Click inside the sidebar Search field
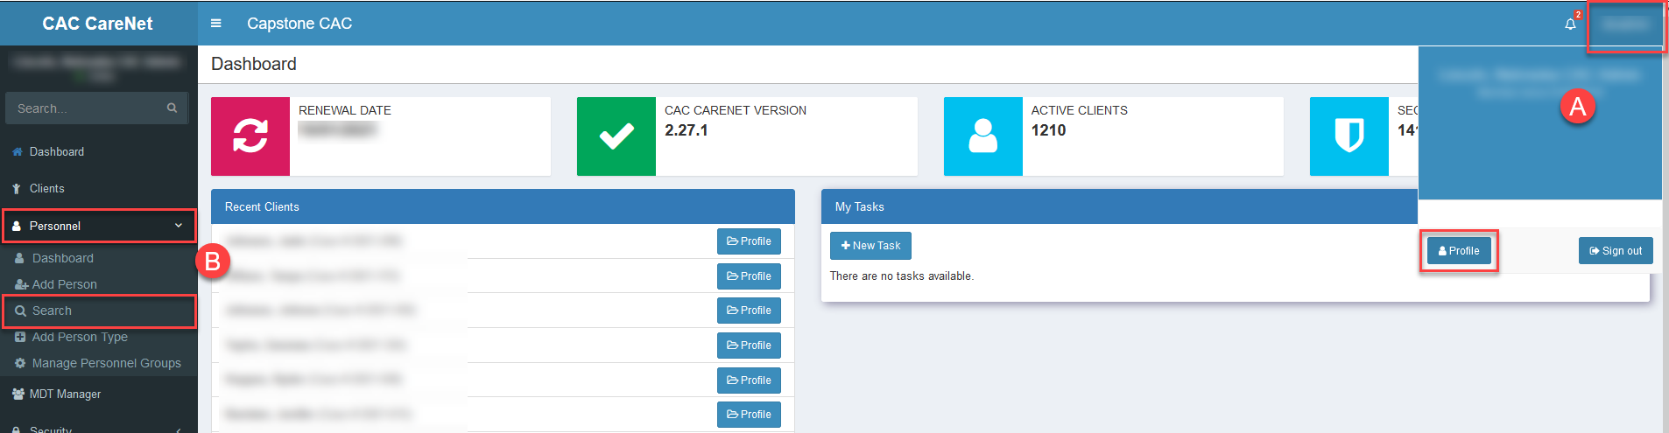 click(x=86, y=108)
